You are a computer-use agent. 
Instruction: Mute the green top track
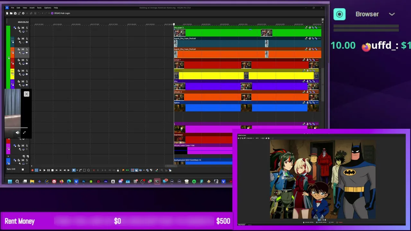click(x=23, y=28)
